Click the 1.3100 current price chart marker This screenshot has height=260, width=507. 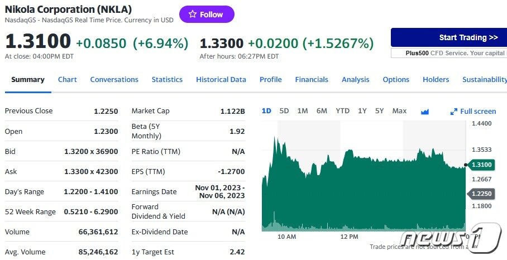point(480,165)
